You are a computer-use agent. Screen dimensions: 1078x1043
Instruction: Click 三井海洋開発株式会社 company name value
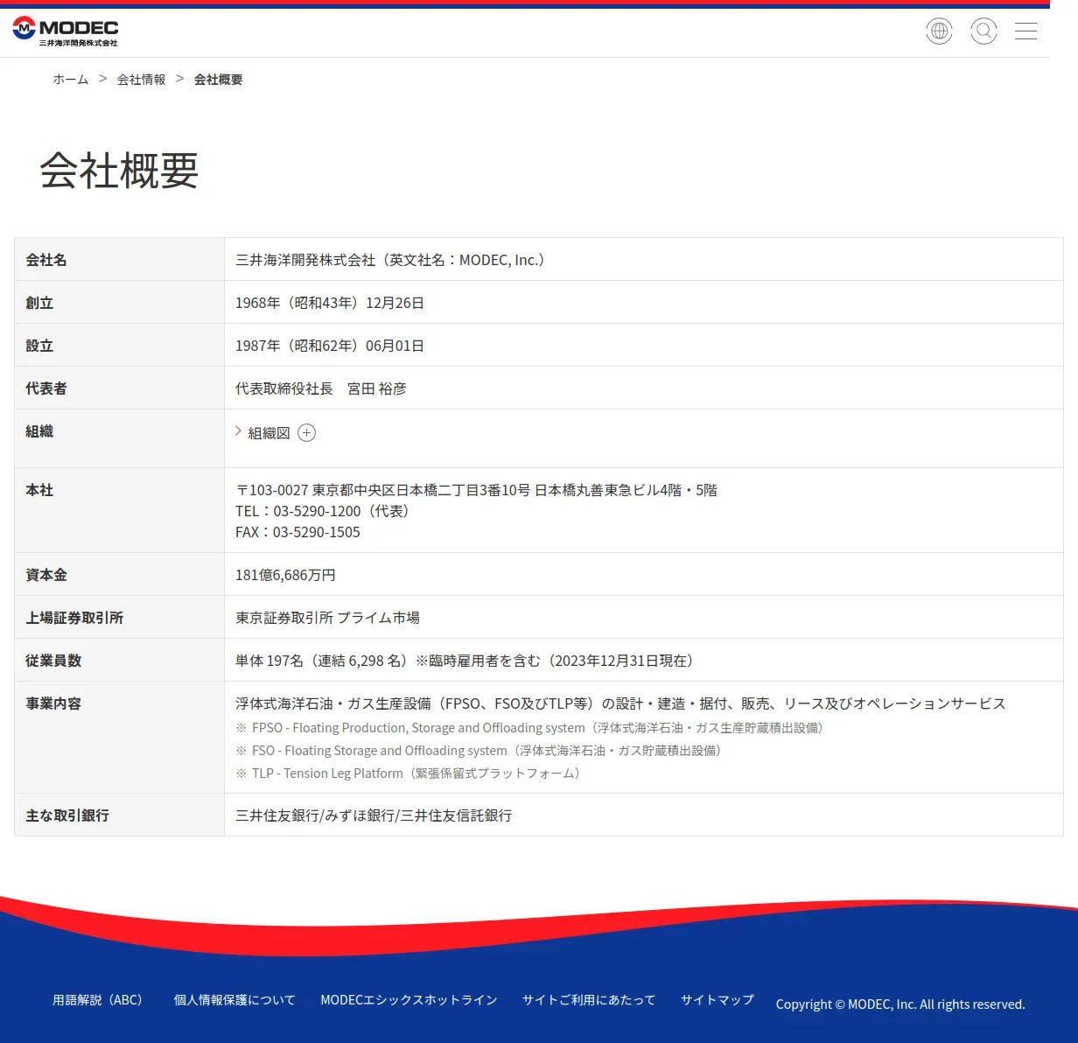click(x=390, y=260)
